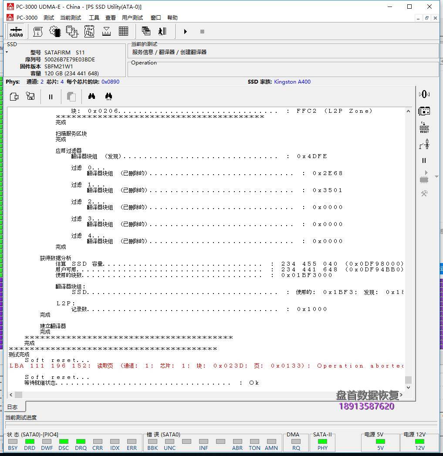This screenshot has height=456, width=443.
Task: Click the circuit board icon in right sidebar
Action: pos(424,111)
